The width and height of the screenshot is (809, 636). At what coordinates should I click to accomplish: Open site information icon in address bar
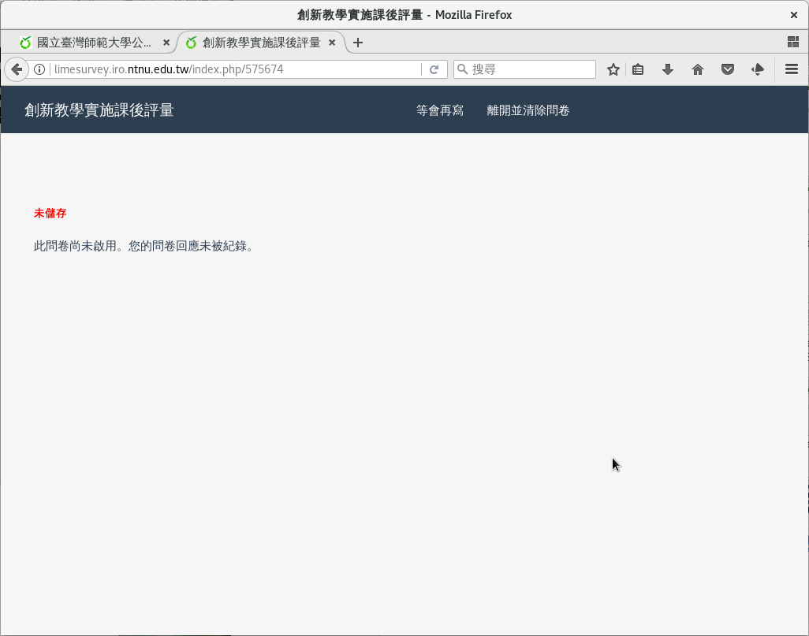coord(39,69)
